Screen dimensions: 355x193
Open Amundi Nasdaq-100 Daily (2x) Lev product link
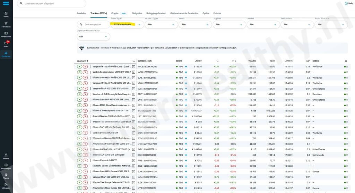[112, 116]
